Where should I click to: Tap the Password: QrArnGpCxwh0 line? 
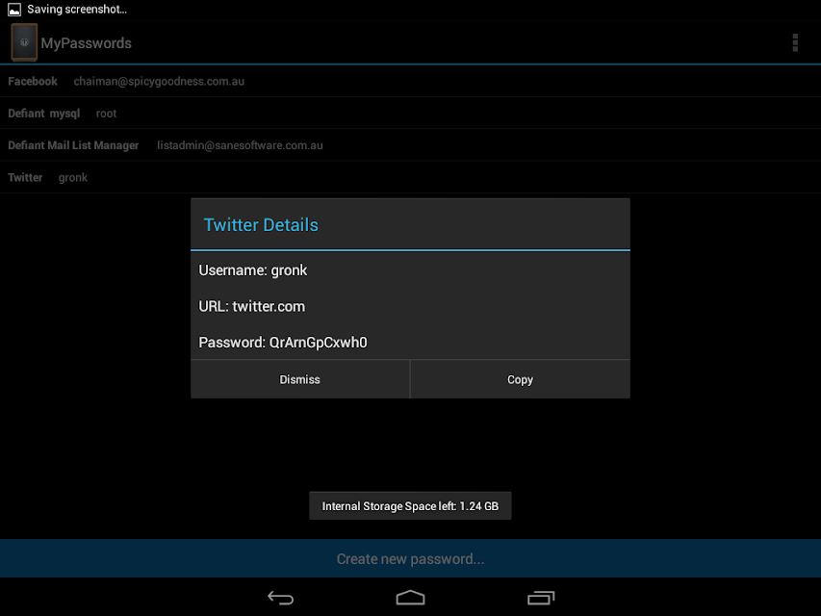pyautogui.click(x=283, y=343)
